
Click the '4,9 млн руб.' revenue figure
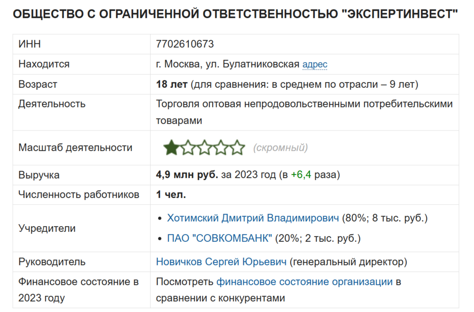187,175
